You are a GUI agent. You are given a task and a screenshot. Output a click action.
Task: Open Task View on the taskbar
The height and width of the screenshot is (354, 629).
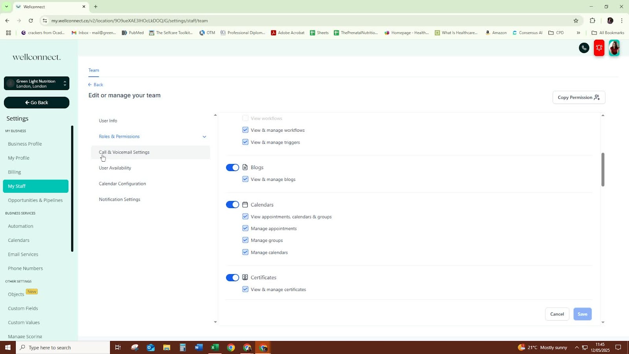click(x=118, y=347)
